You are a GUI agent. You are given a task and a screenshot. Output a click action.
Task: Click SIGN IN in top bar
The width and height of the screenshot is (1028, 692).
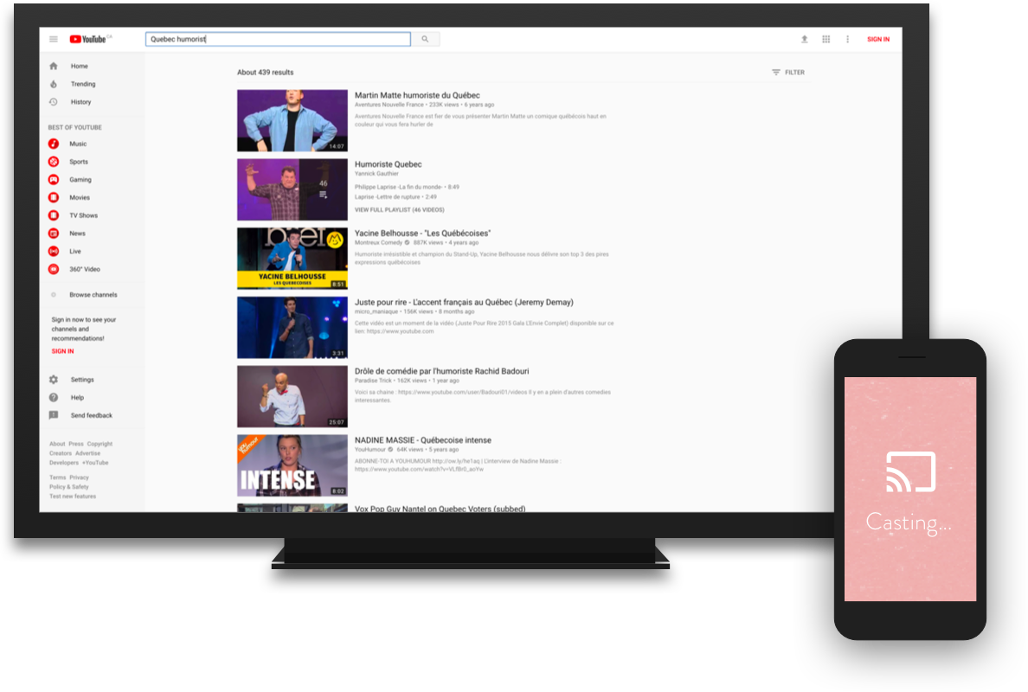(878, 39)
